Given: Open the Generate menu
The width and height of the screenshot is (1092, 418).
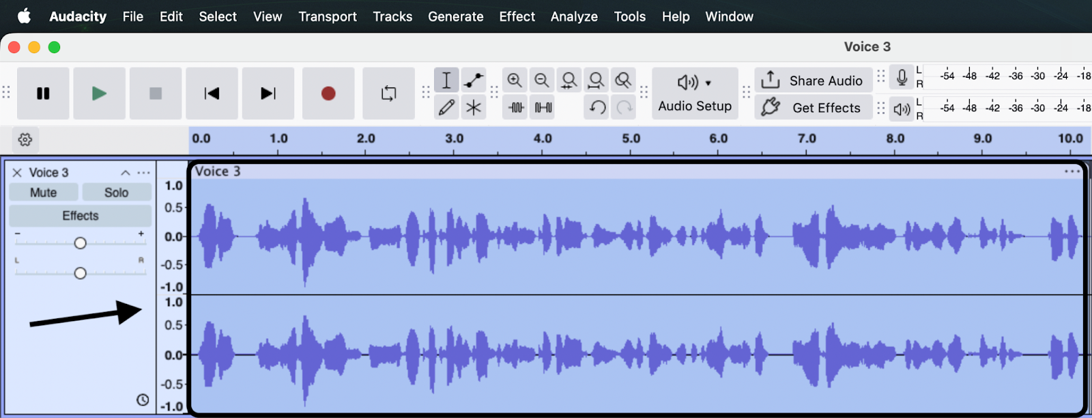Looking at the screenshot, I should pos(455,16).
